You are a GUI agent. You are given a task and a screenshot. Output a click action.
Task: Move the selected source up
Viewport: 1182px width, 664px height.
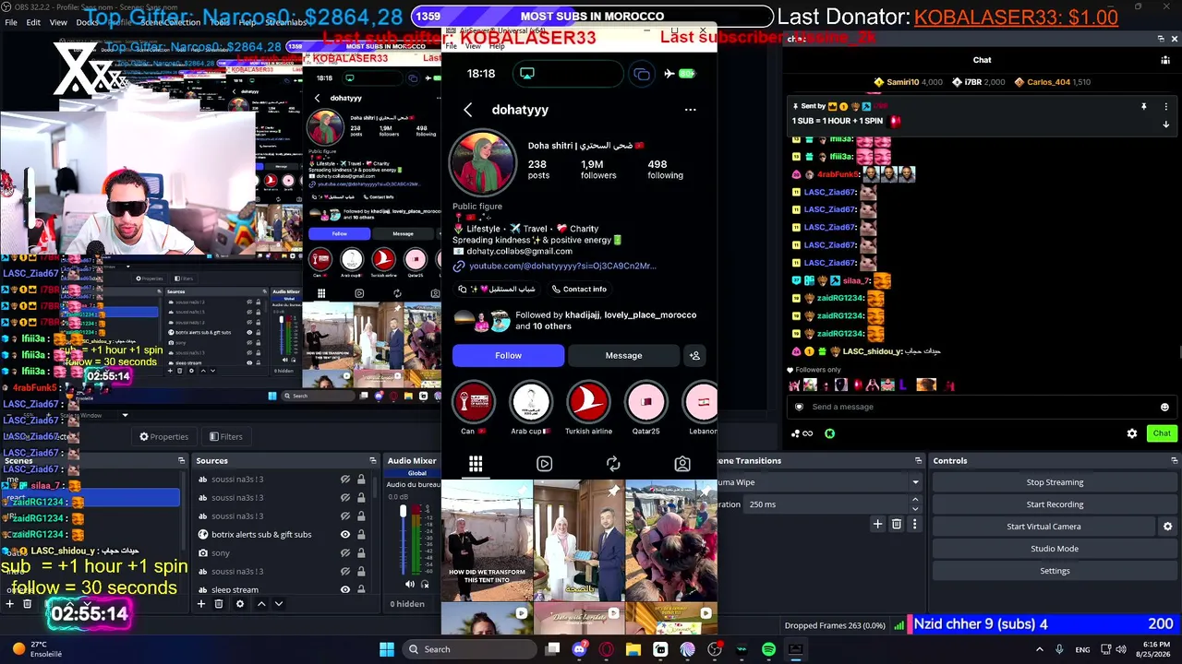[x=261, y=604]
